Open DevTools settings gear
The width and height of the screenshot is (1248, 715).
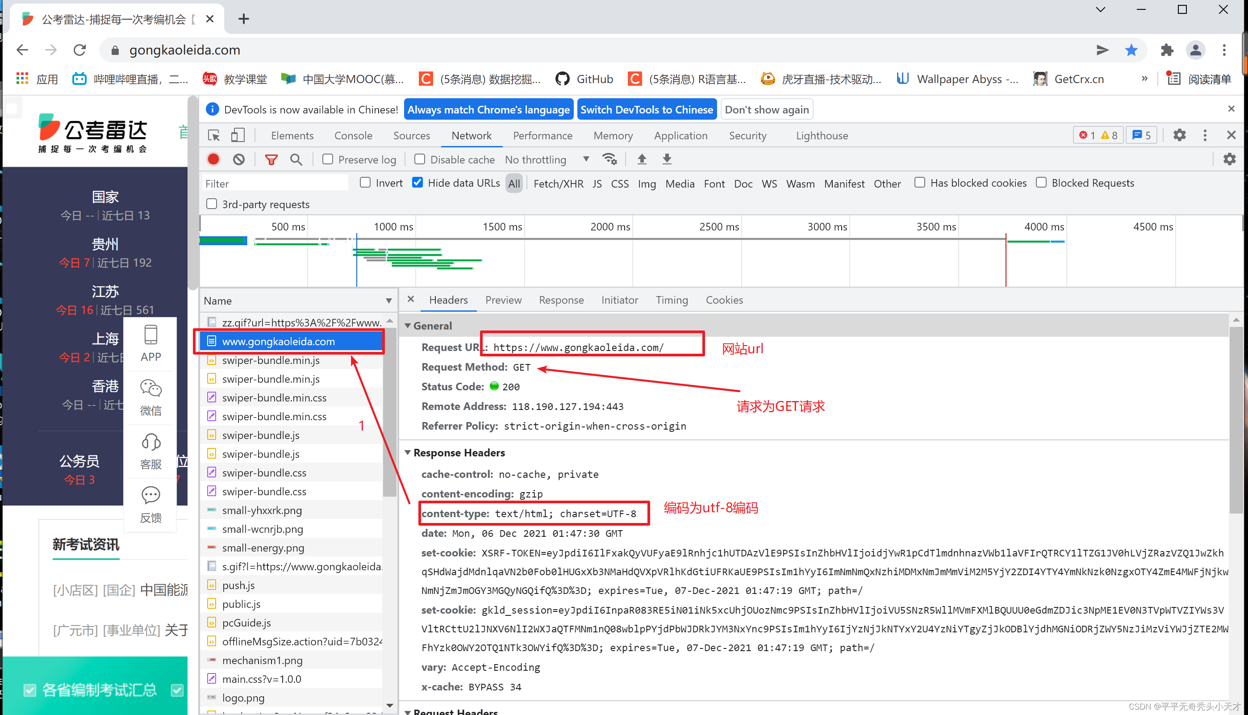[1179, 135]
